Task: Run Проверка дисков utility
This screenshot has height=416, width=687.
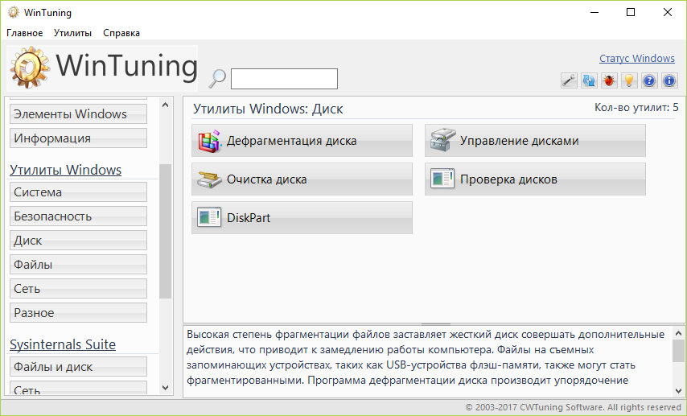Action: pos(535,179)
